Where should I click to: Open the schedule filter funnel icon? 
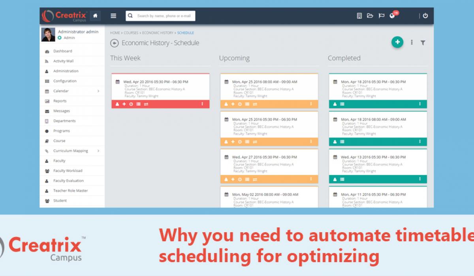pos(423,43)
